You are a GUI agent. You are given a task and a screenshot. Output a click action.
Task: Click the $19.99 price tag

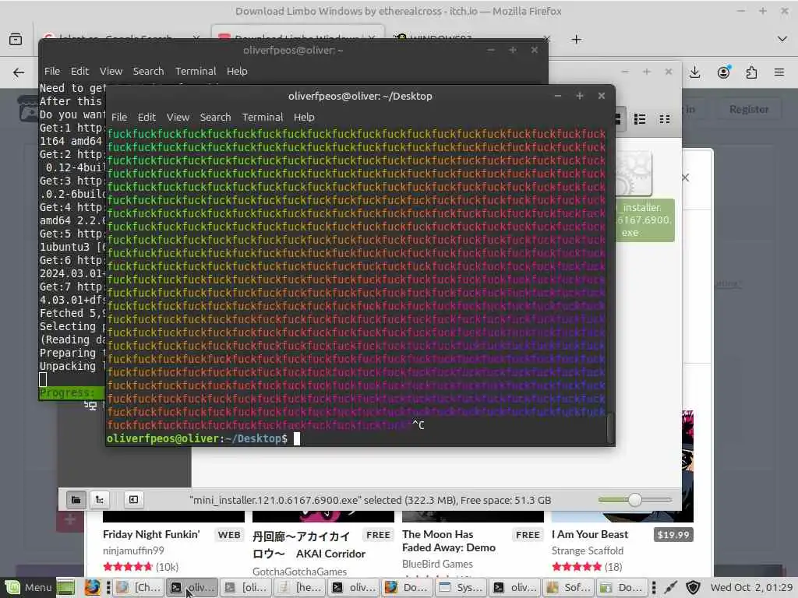pos(673,534)
